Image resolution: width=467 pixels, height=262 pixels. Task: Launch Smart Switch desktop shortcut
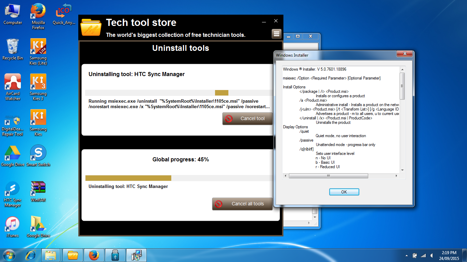(x=38, y=156)
